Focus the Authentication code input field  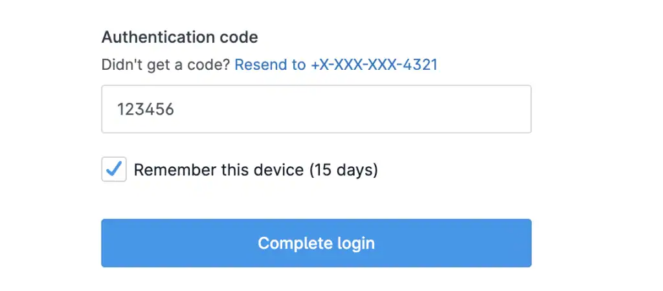316,109
